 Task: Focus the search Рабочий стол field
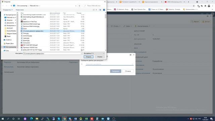[x=94, y=6]
